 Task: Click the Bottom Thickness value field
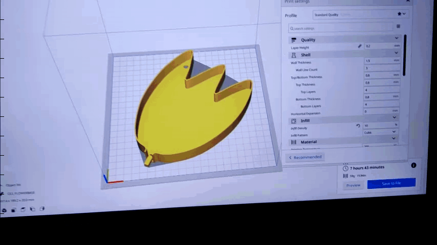tap(381, 97)
